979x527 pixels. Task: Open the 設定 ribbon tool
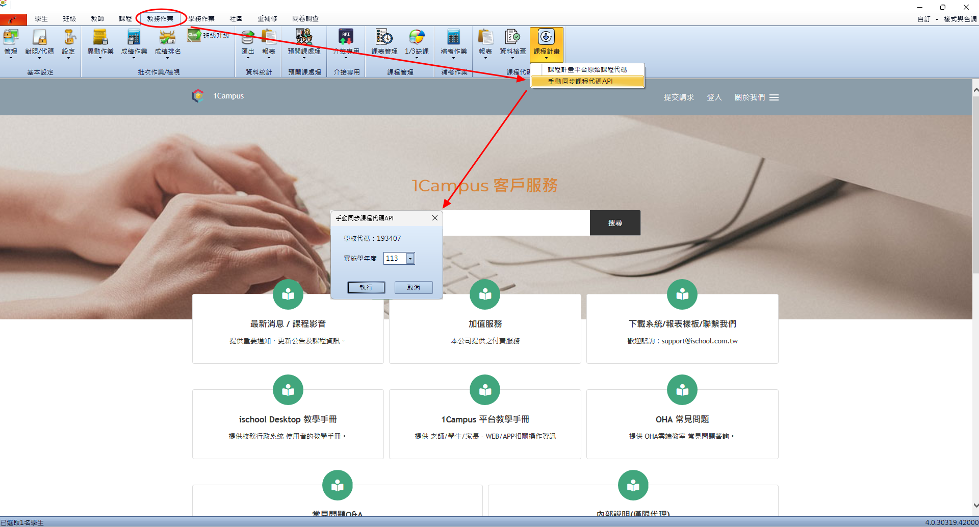[68, 43]
